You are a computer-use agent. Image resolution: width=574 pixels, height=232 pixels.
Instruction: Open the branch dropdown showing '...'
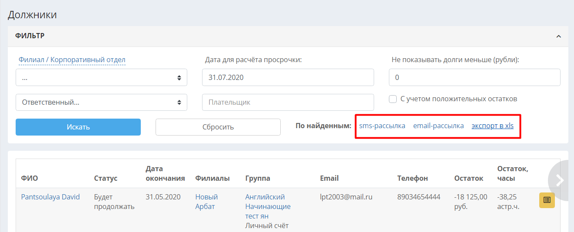(101, 77)
